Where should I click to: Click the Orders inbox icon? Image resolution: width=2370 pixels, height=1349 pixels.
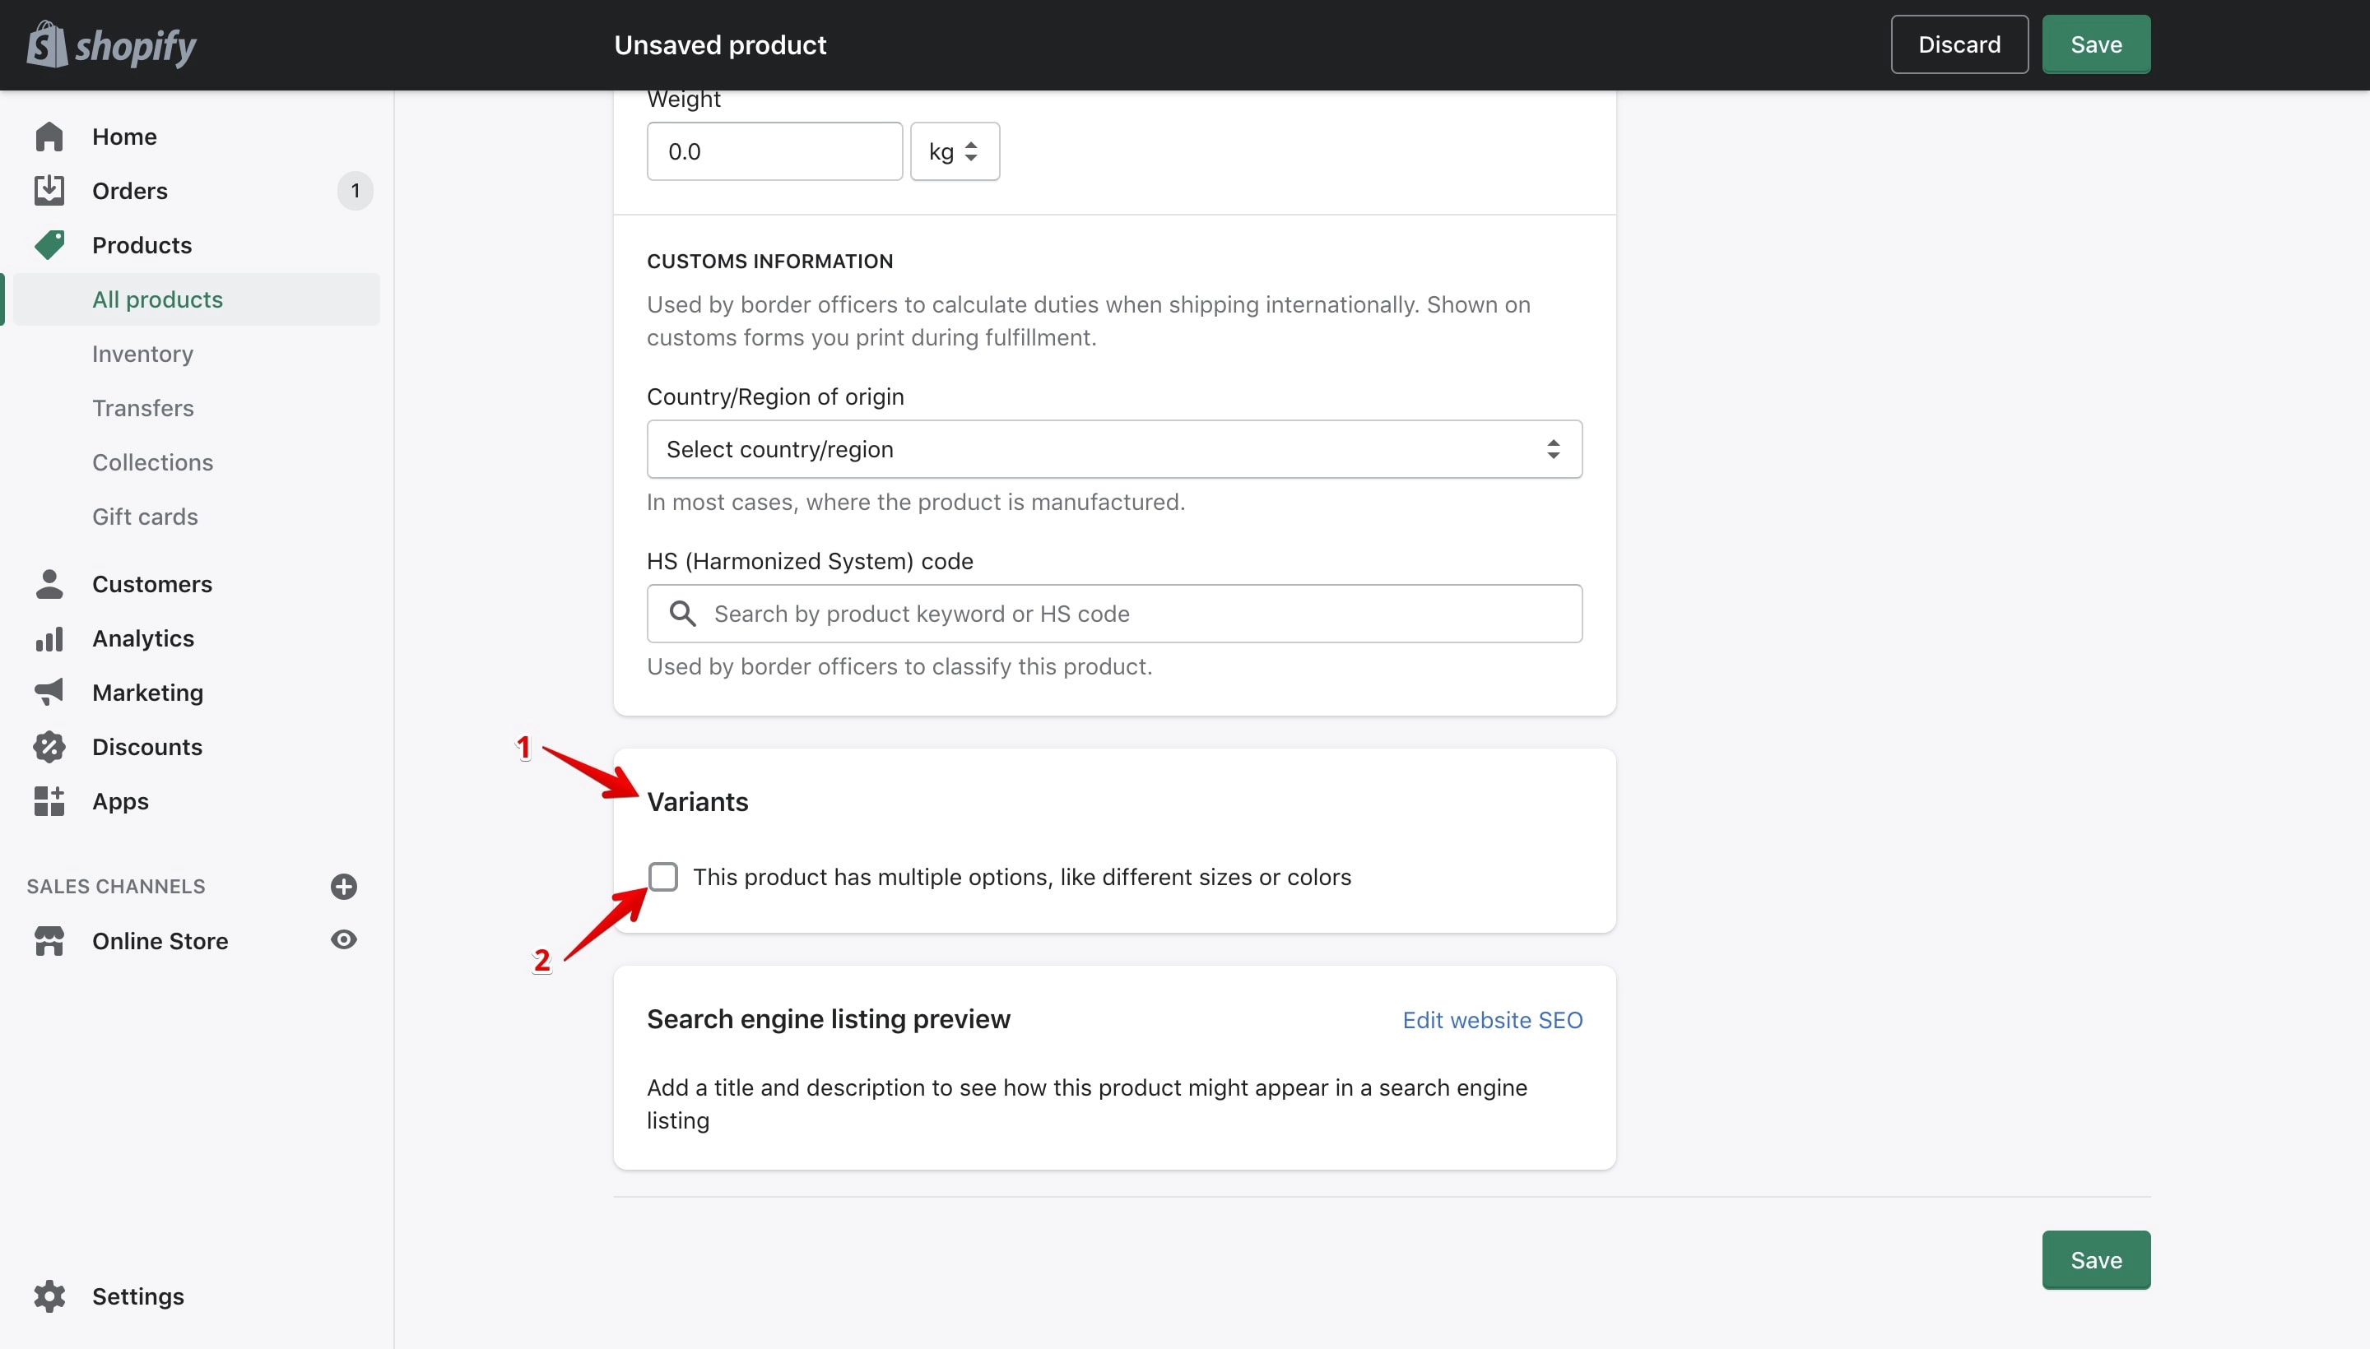(x=49, y=190)
